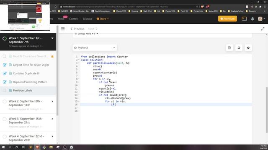Toggle checkbox for Contains Duplicate III
The image size is (268, 150).
[5, 73]
